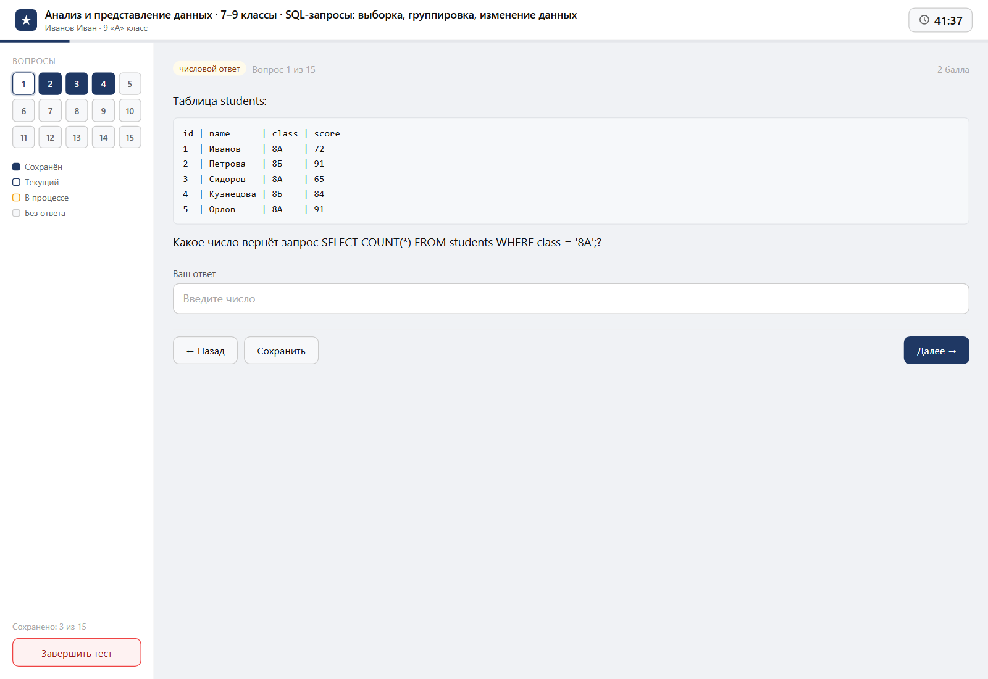
Task: Click the 'Вопрос 1 из 15' label
Action: [x=283, y=70]
